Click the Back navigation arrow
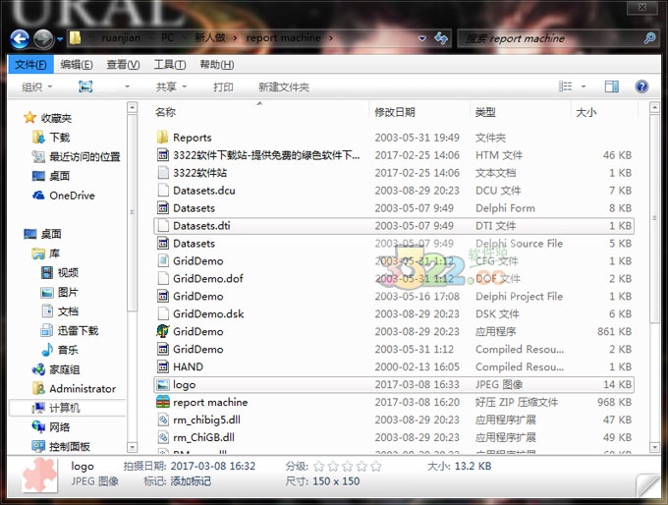 point(20,38)
